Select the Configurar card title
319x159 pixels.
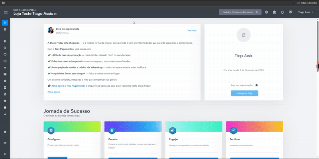(x=54, y=140)
